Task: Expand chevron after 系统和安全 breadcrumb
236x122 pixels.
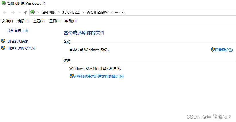Action: (x=83, y=13)
